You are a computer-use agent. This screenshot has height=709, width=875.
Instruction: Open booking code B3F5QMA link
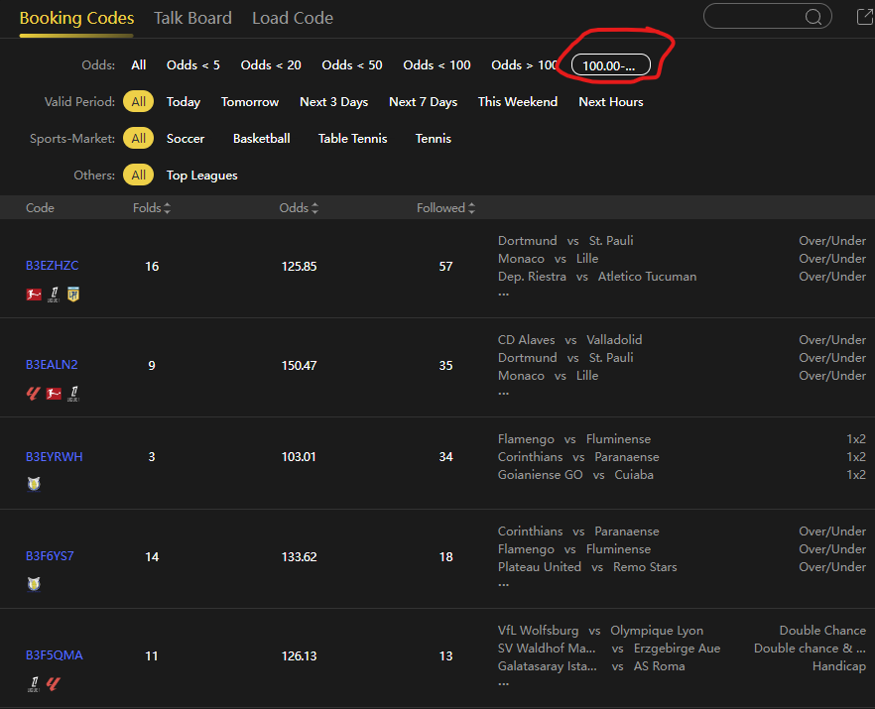pos(55,655)
